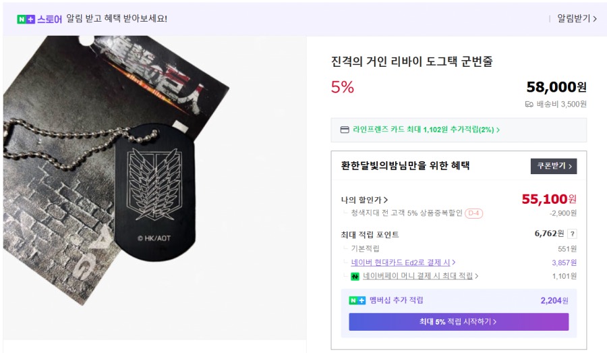Open 네이버페이 머니 결제 시 최대 적립 link
The image size is (607, 353).
[x=421, y=276]
